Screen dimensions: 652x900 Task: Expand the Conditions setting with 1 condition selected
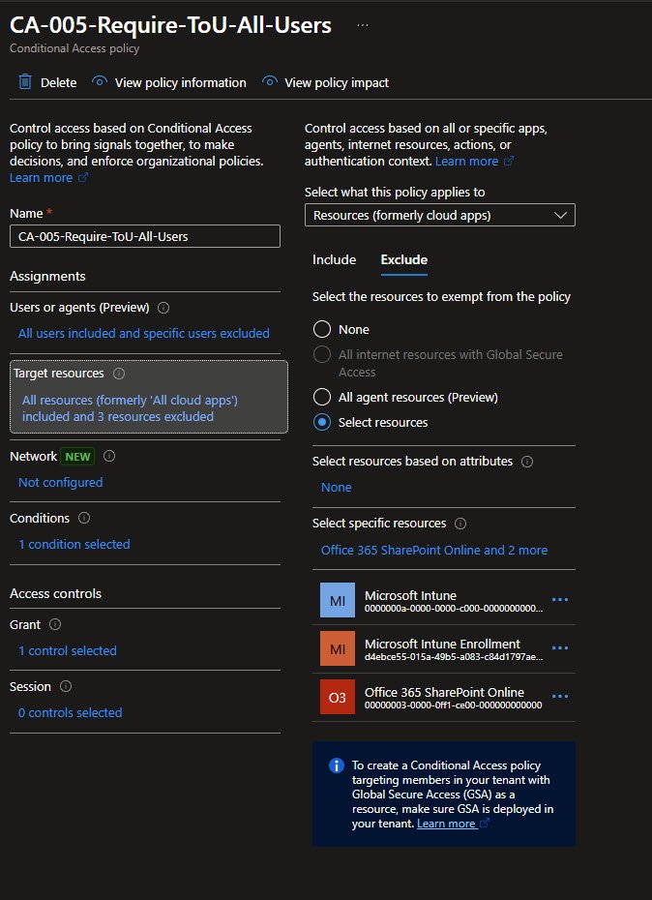coord(74,544)
